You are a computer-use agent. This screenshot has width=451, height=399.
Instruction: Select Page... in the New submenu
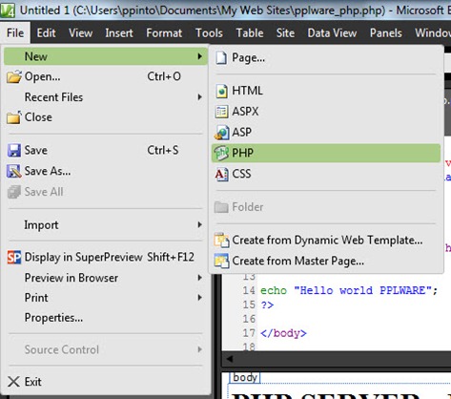point(326,58)
